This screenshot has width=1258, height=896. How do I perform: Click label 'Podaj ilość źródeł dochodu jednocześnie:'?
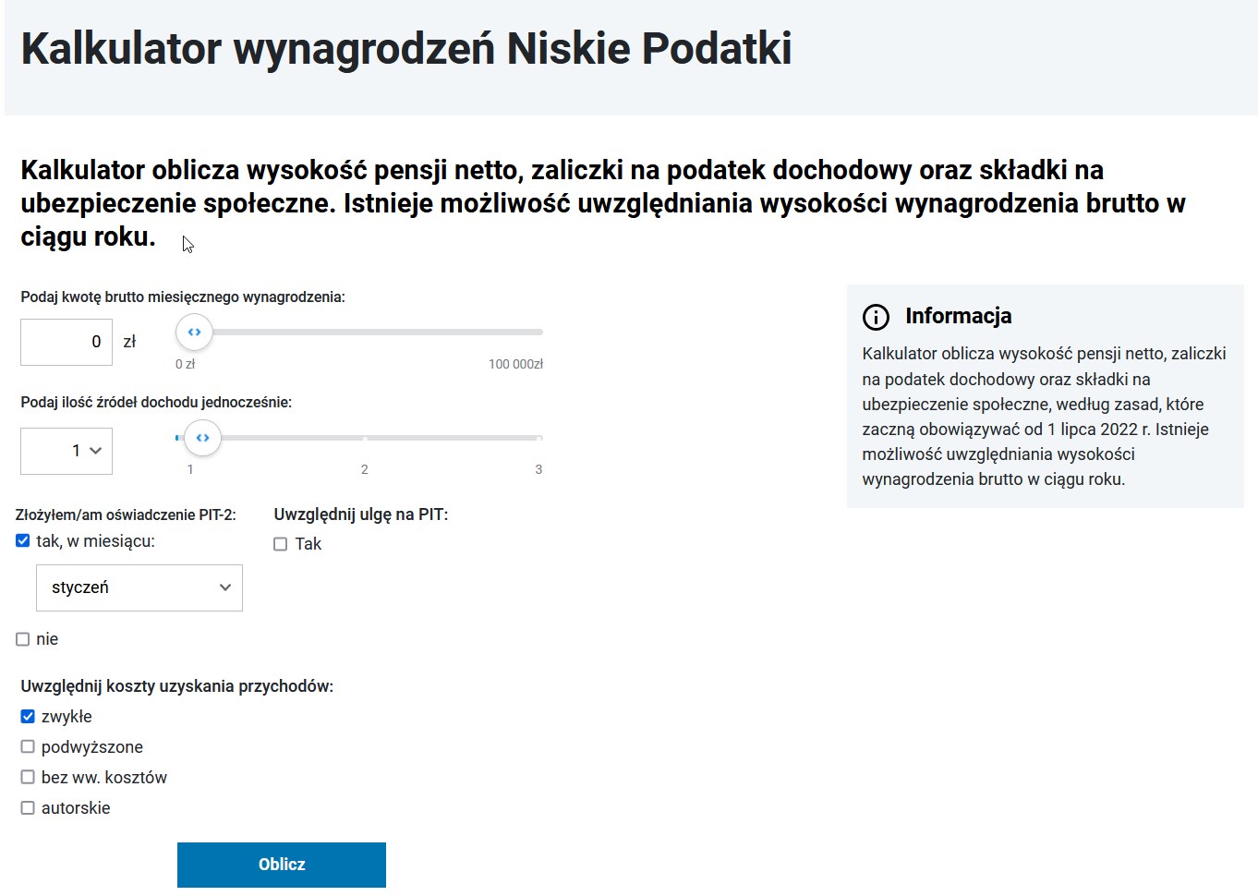(156, 403)
